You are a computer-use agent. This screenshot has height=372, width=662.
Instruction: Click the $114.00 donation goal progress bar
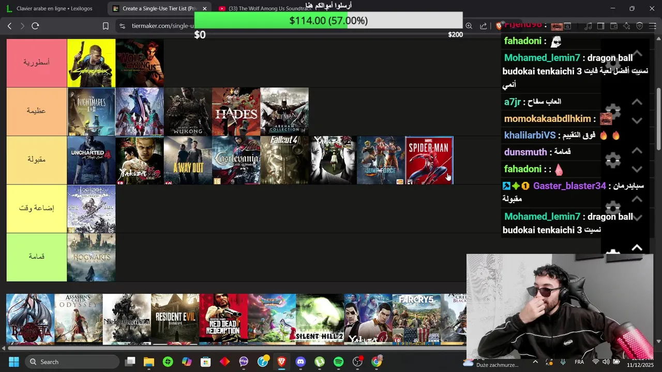pos(328,21)
